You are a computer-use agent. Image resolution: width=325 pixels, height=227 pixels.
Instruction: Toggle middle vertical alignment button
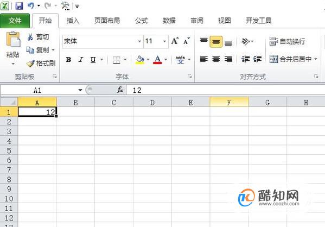(216, 42)
